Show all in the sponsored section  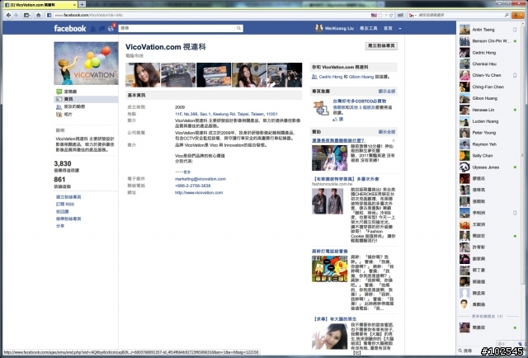[387, 132]
